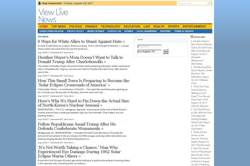The image size is (250, 166).
Task: Select the Local tab
Action: [140, 39]
